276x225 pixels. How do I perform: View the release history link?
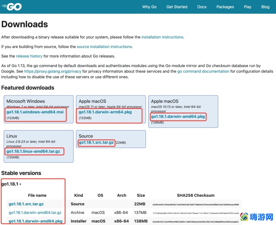(29, 56)
